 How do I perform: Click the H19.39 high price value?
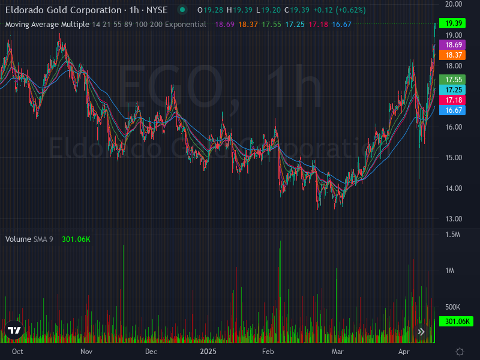coord(239,10)
